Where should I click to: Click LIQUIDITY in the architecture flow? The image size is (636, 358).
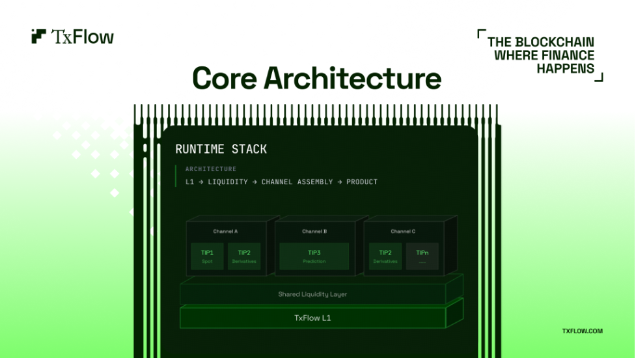(228, 182)
